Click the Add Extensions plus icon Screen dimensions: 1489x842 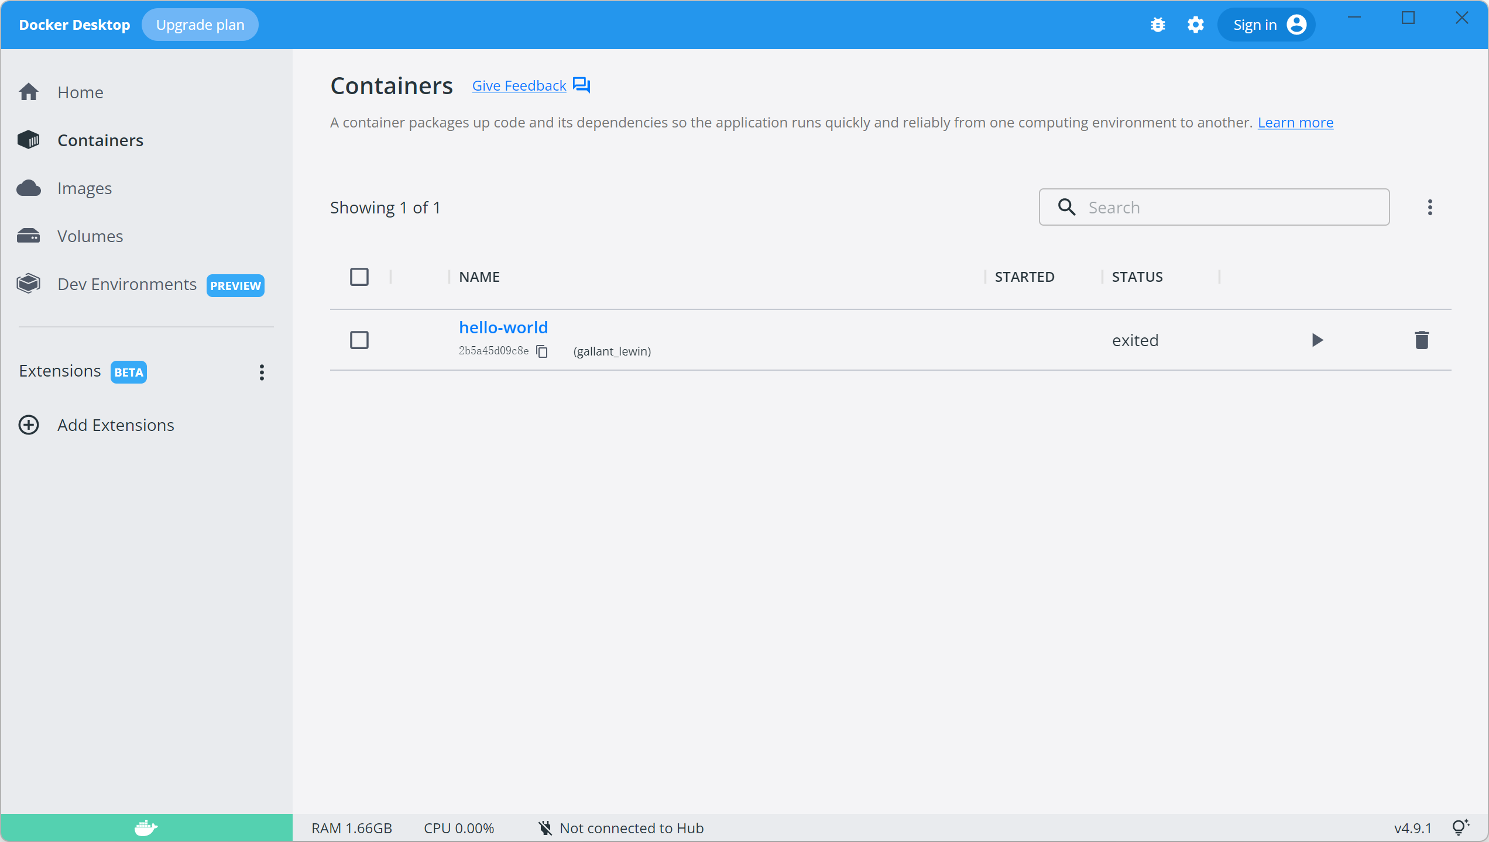29,425
